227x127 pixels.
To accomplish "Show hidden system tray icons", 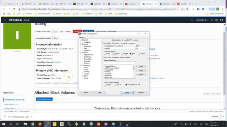I will 181,124.
